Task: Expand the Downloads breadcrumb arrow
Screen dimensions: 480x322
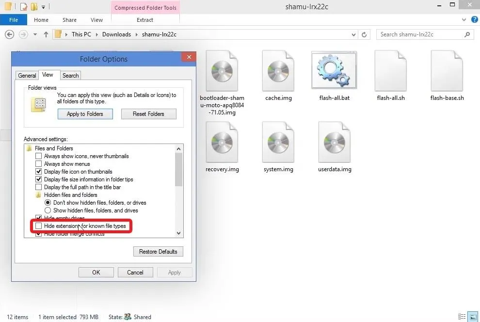Action: tap(137, 34)
